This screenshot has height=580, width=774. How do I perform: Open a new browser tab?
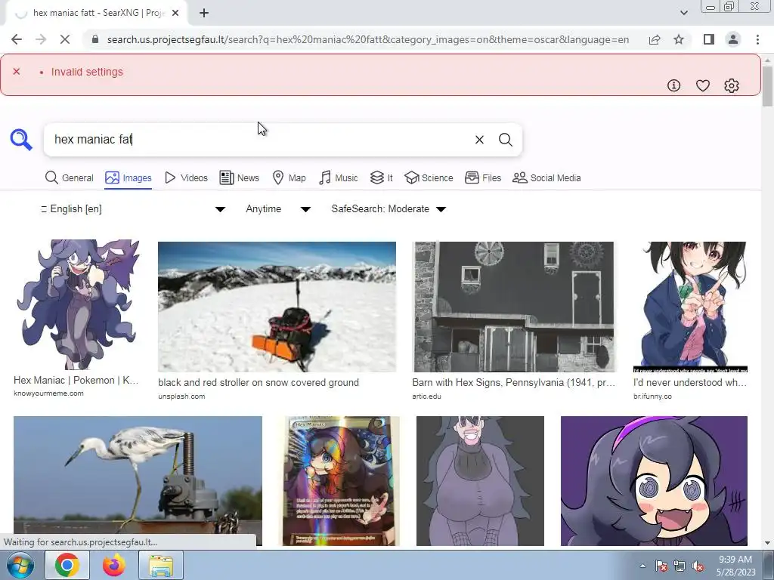pos(204,13)
